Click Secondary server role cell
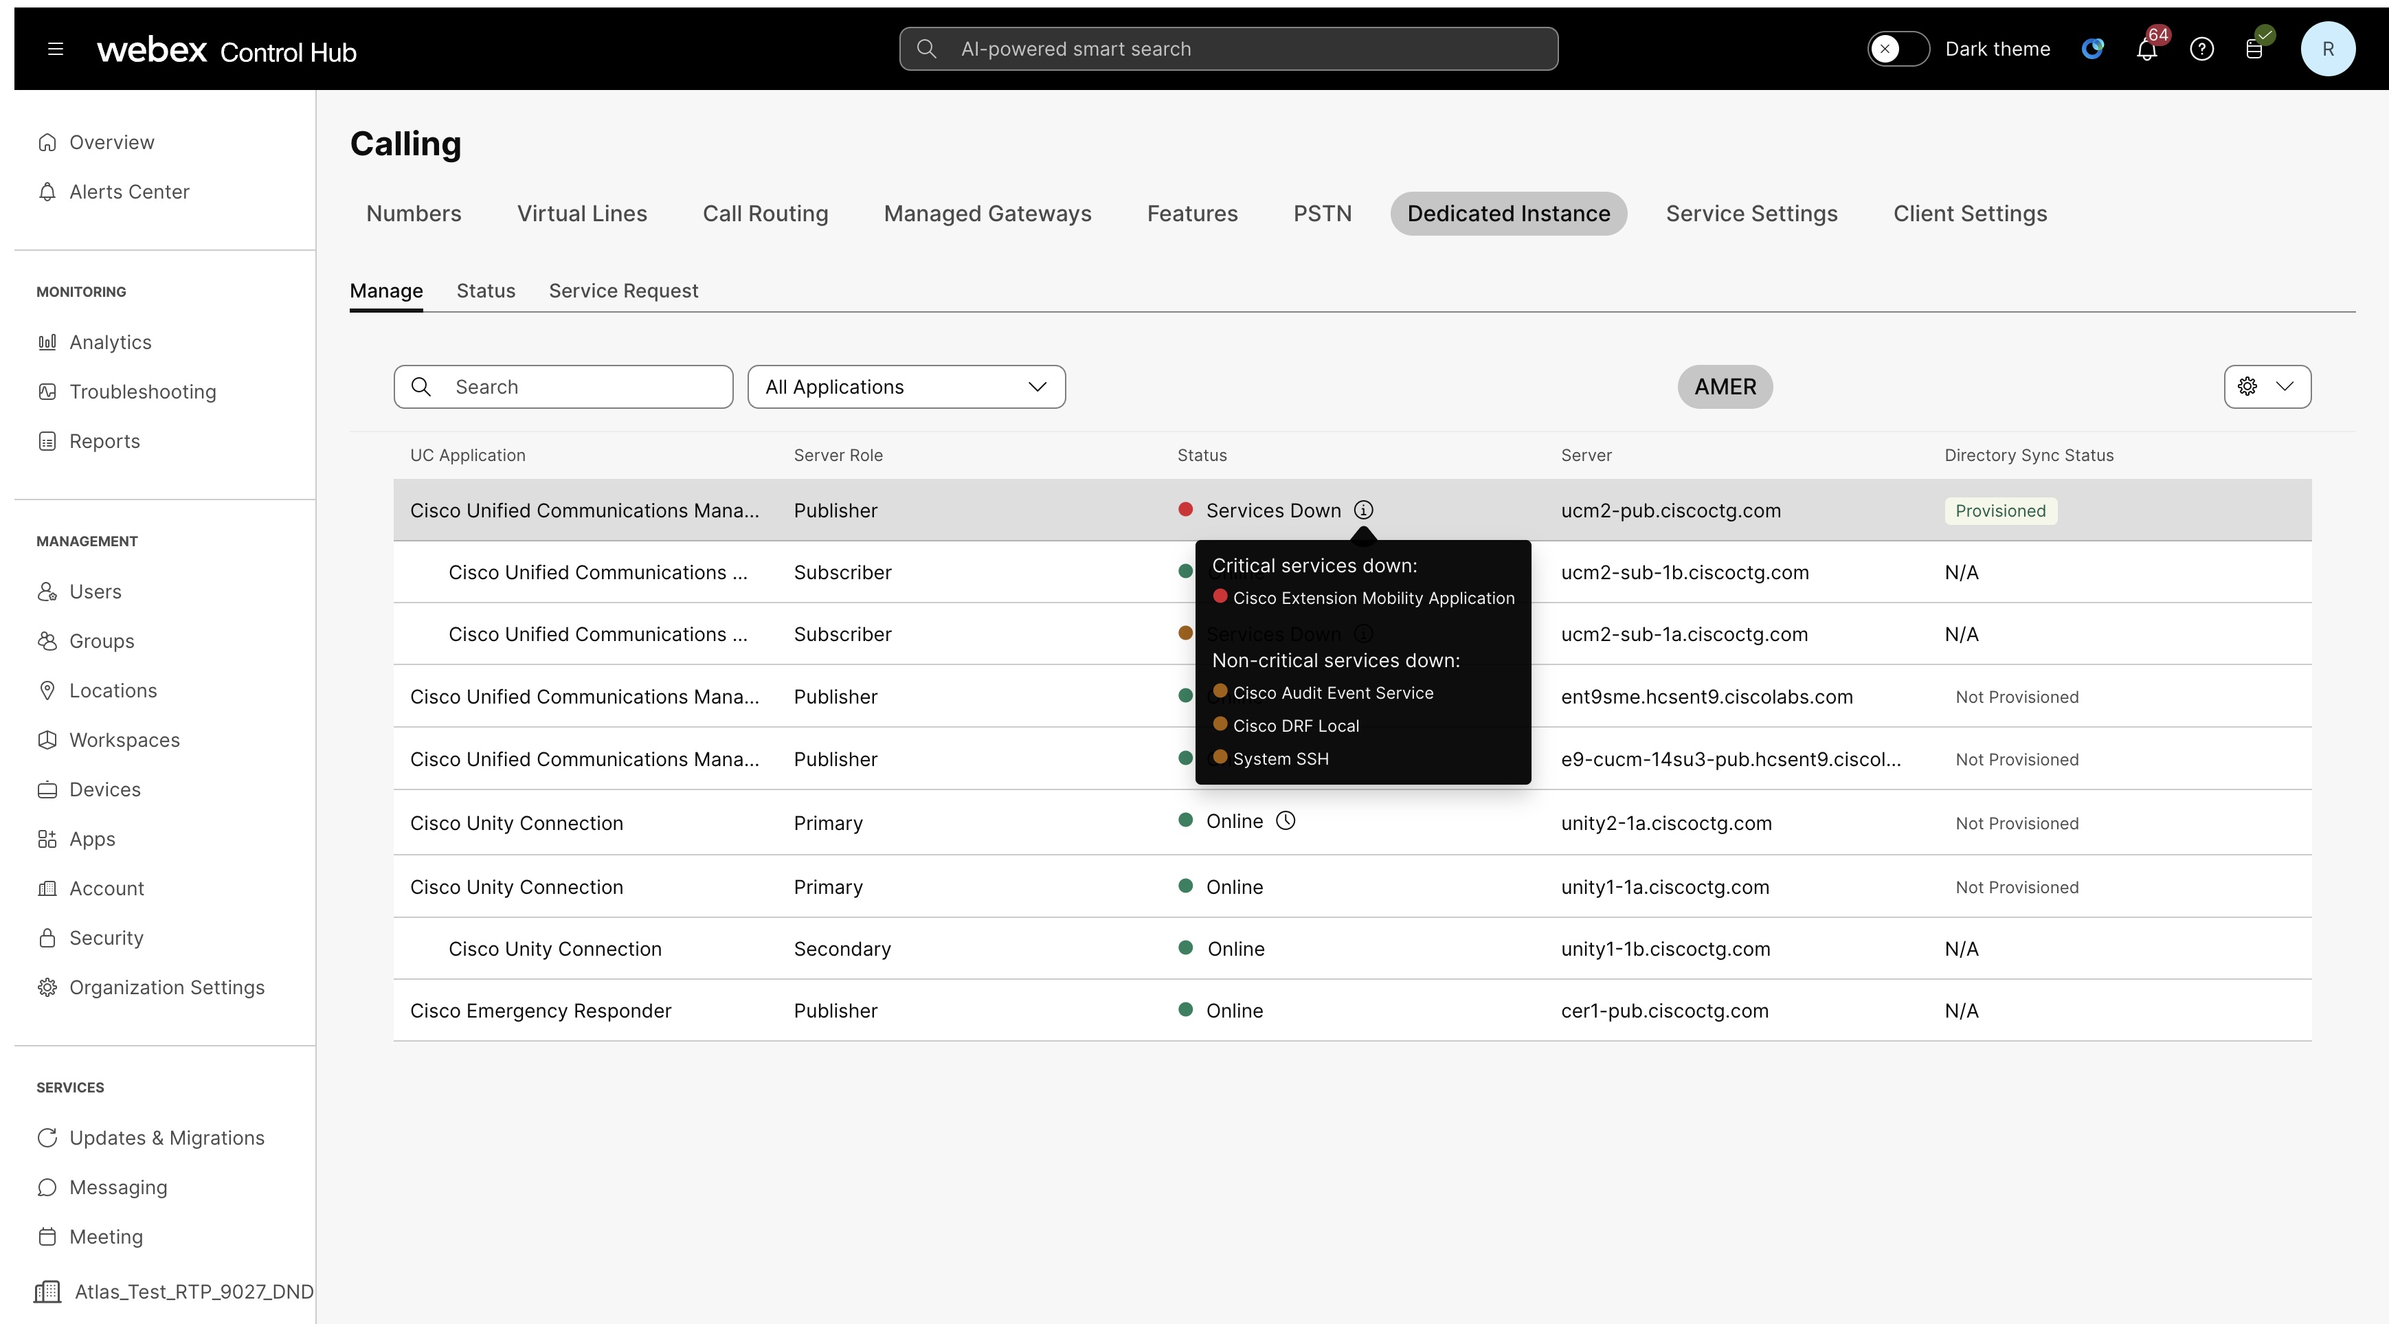Screen dimensions: 2389x1324 [842, 948]
